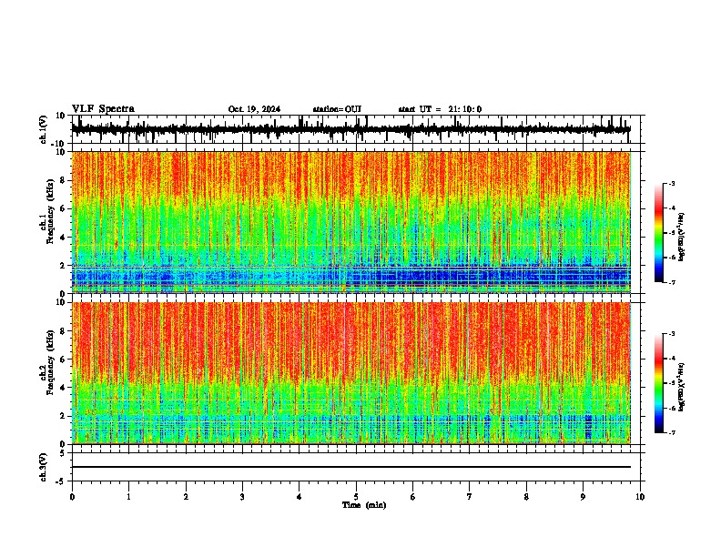
Task: Click the "-3" label on ch.1 color bar
Action: [671, 183]
